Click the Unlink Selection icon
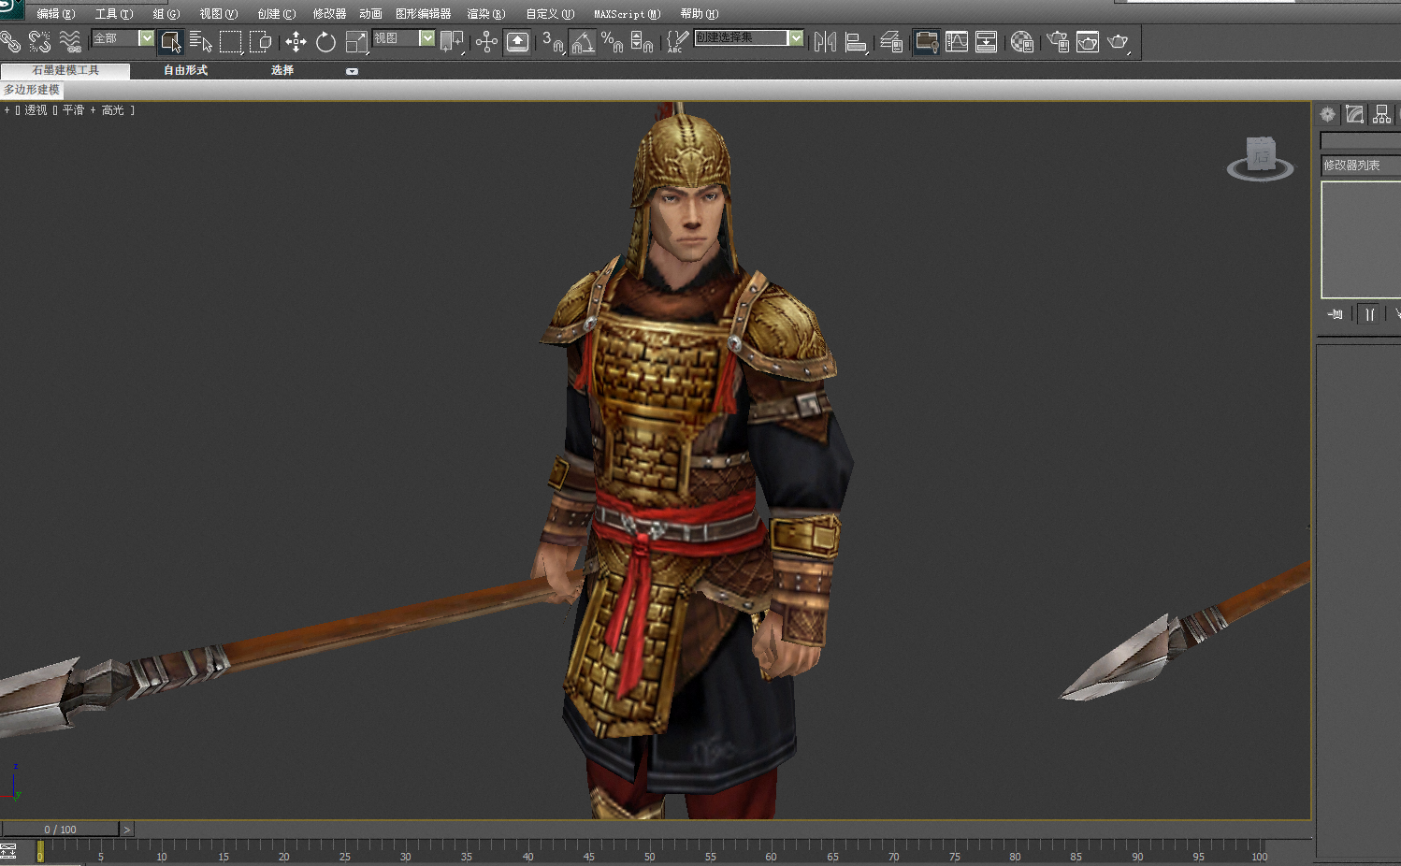The image size is (1401, 866). tap(39, 41)
